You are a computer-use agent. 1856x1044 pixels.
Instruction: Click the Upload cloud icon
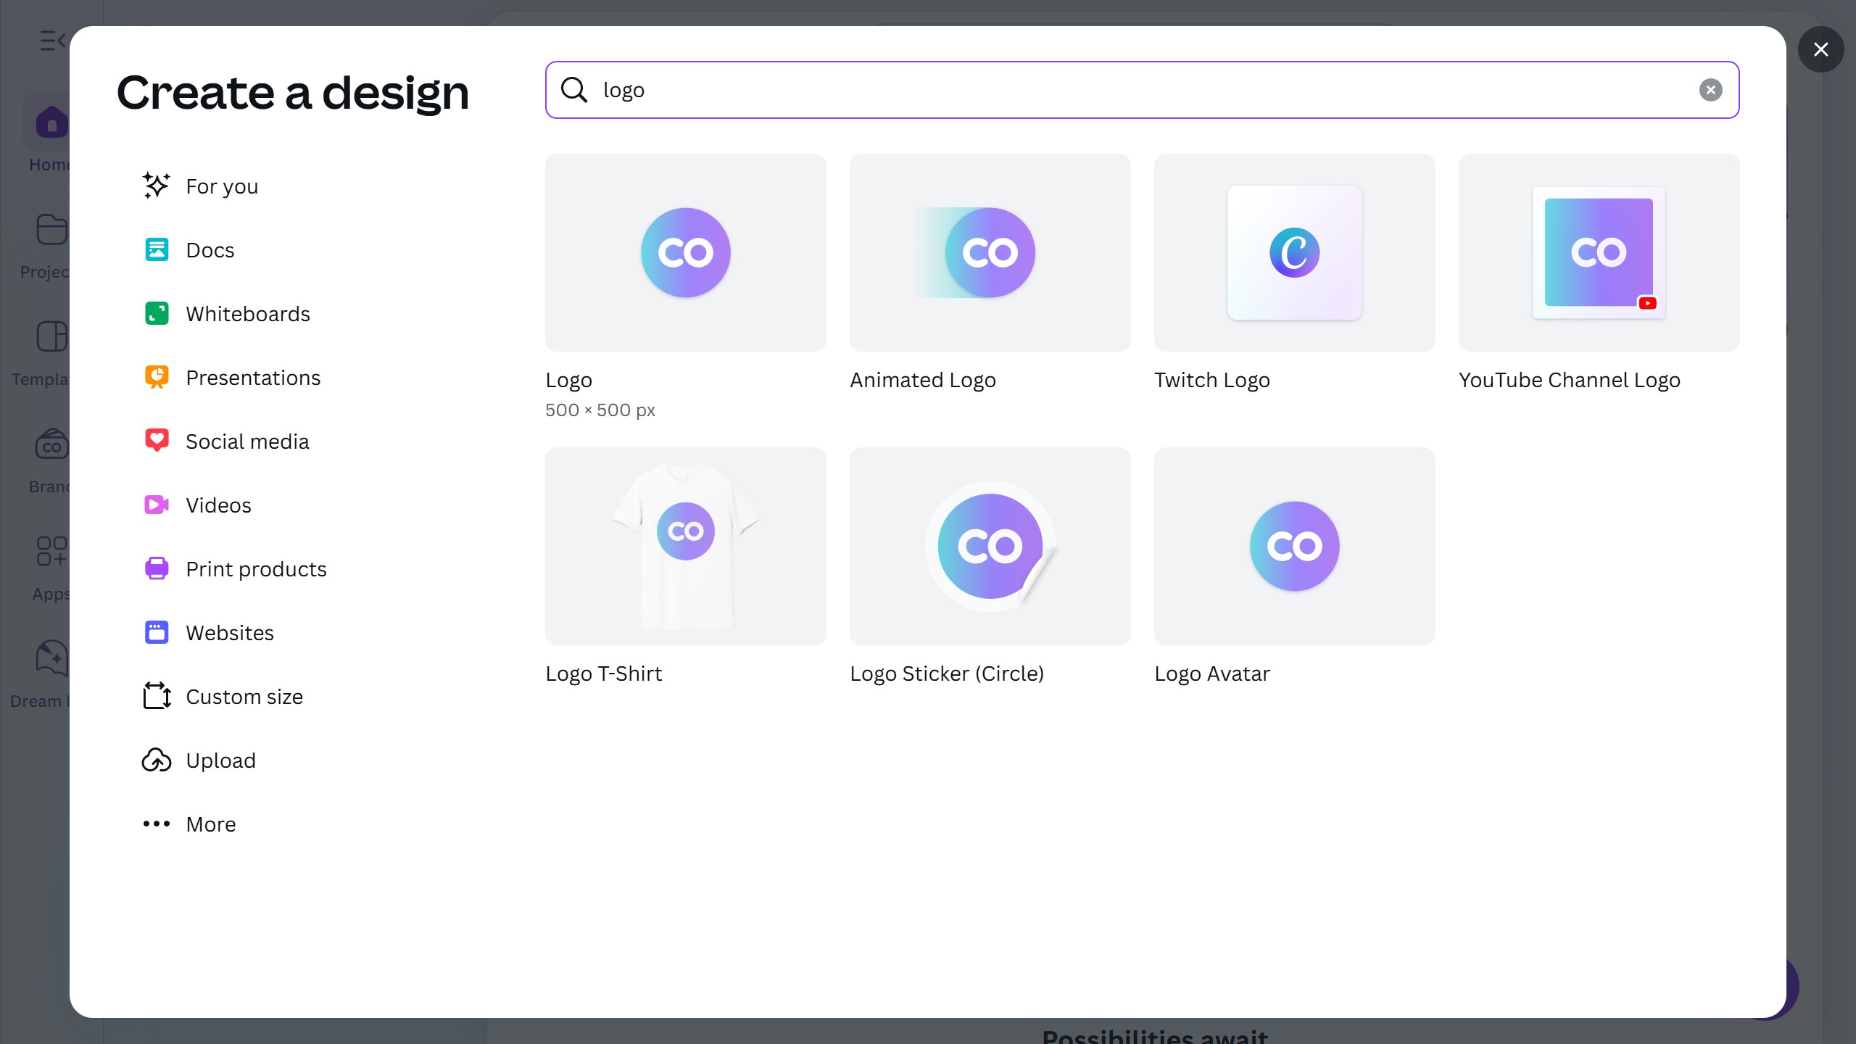[x=156, y=760]
